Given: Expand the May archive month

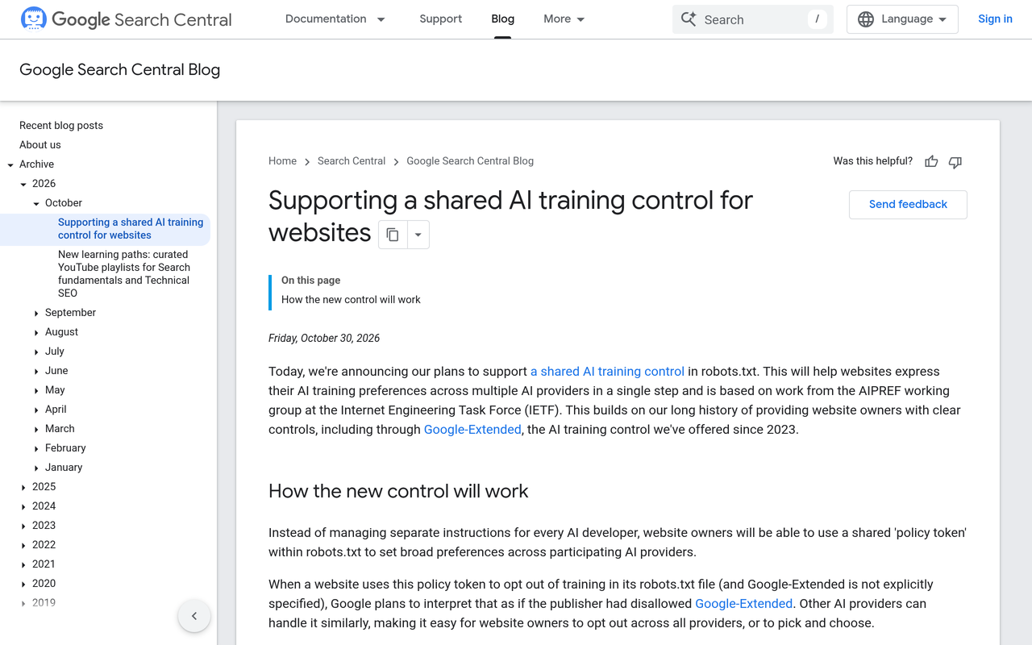Looking at the screenshot, I should click(36, 390).
